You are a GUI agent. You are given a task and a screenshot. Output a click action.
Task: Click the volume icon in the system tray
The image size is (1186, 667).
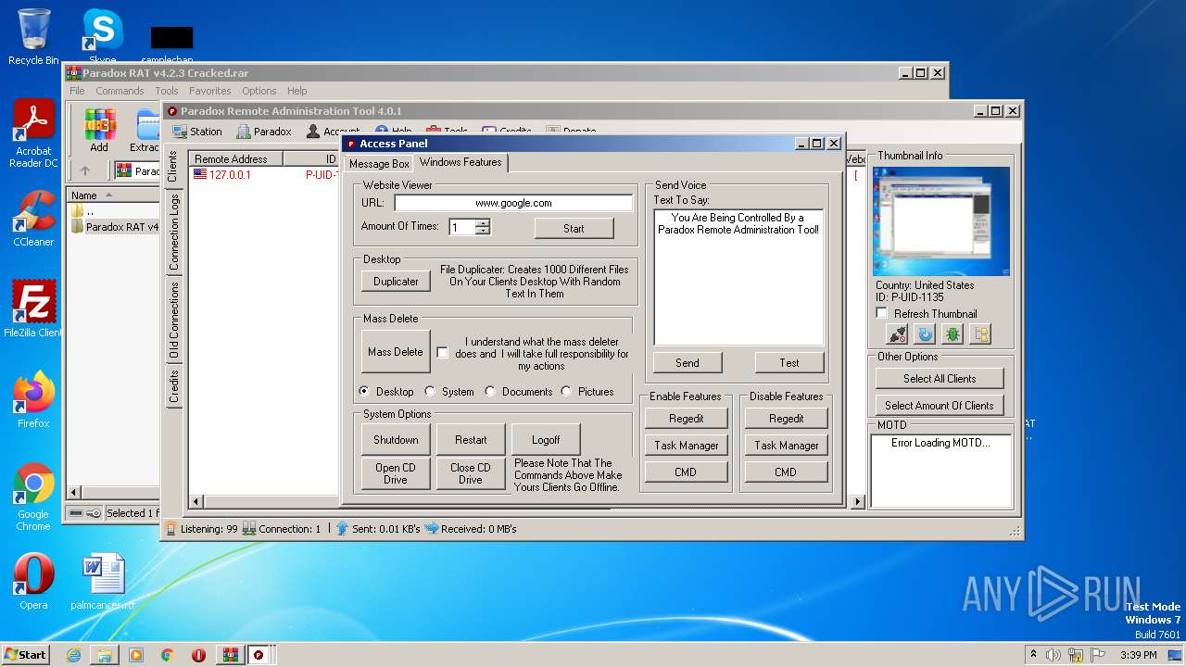click(1053, 655)
